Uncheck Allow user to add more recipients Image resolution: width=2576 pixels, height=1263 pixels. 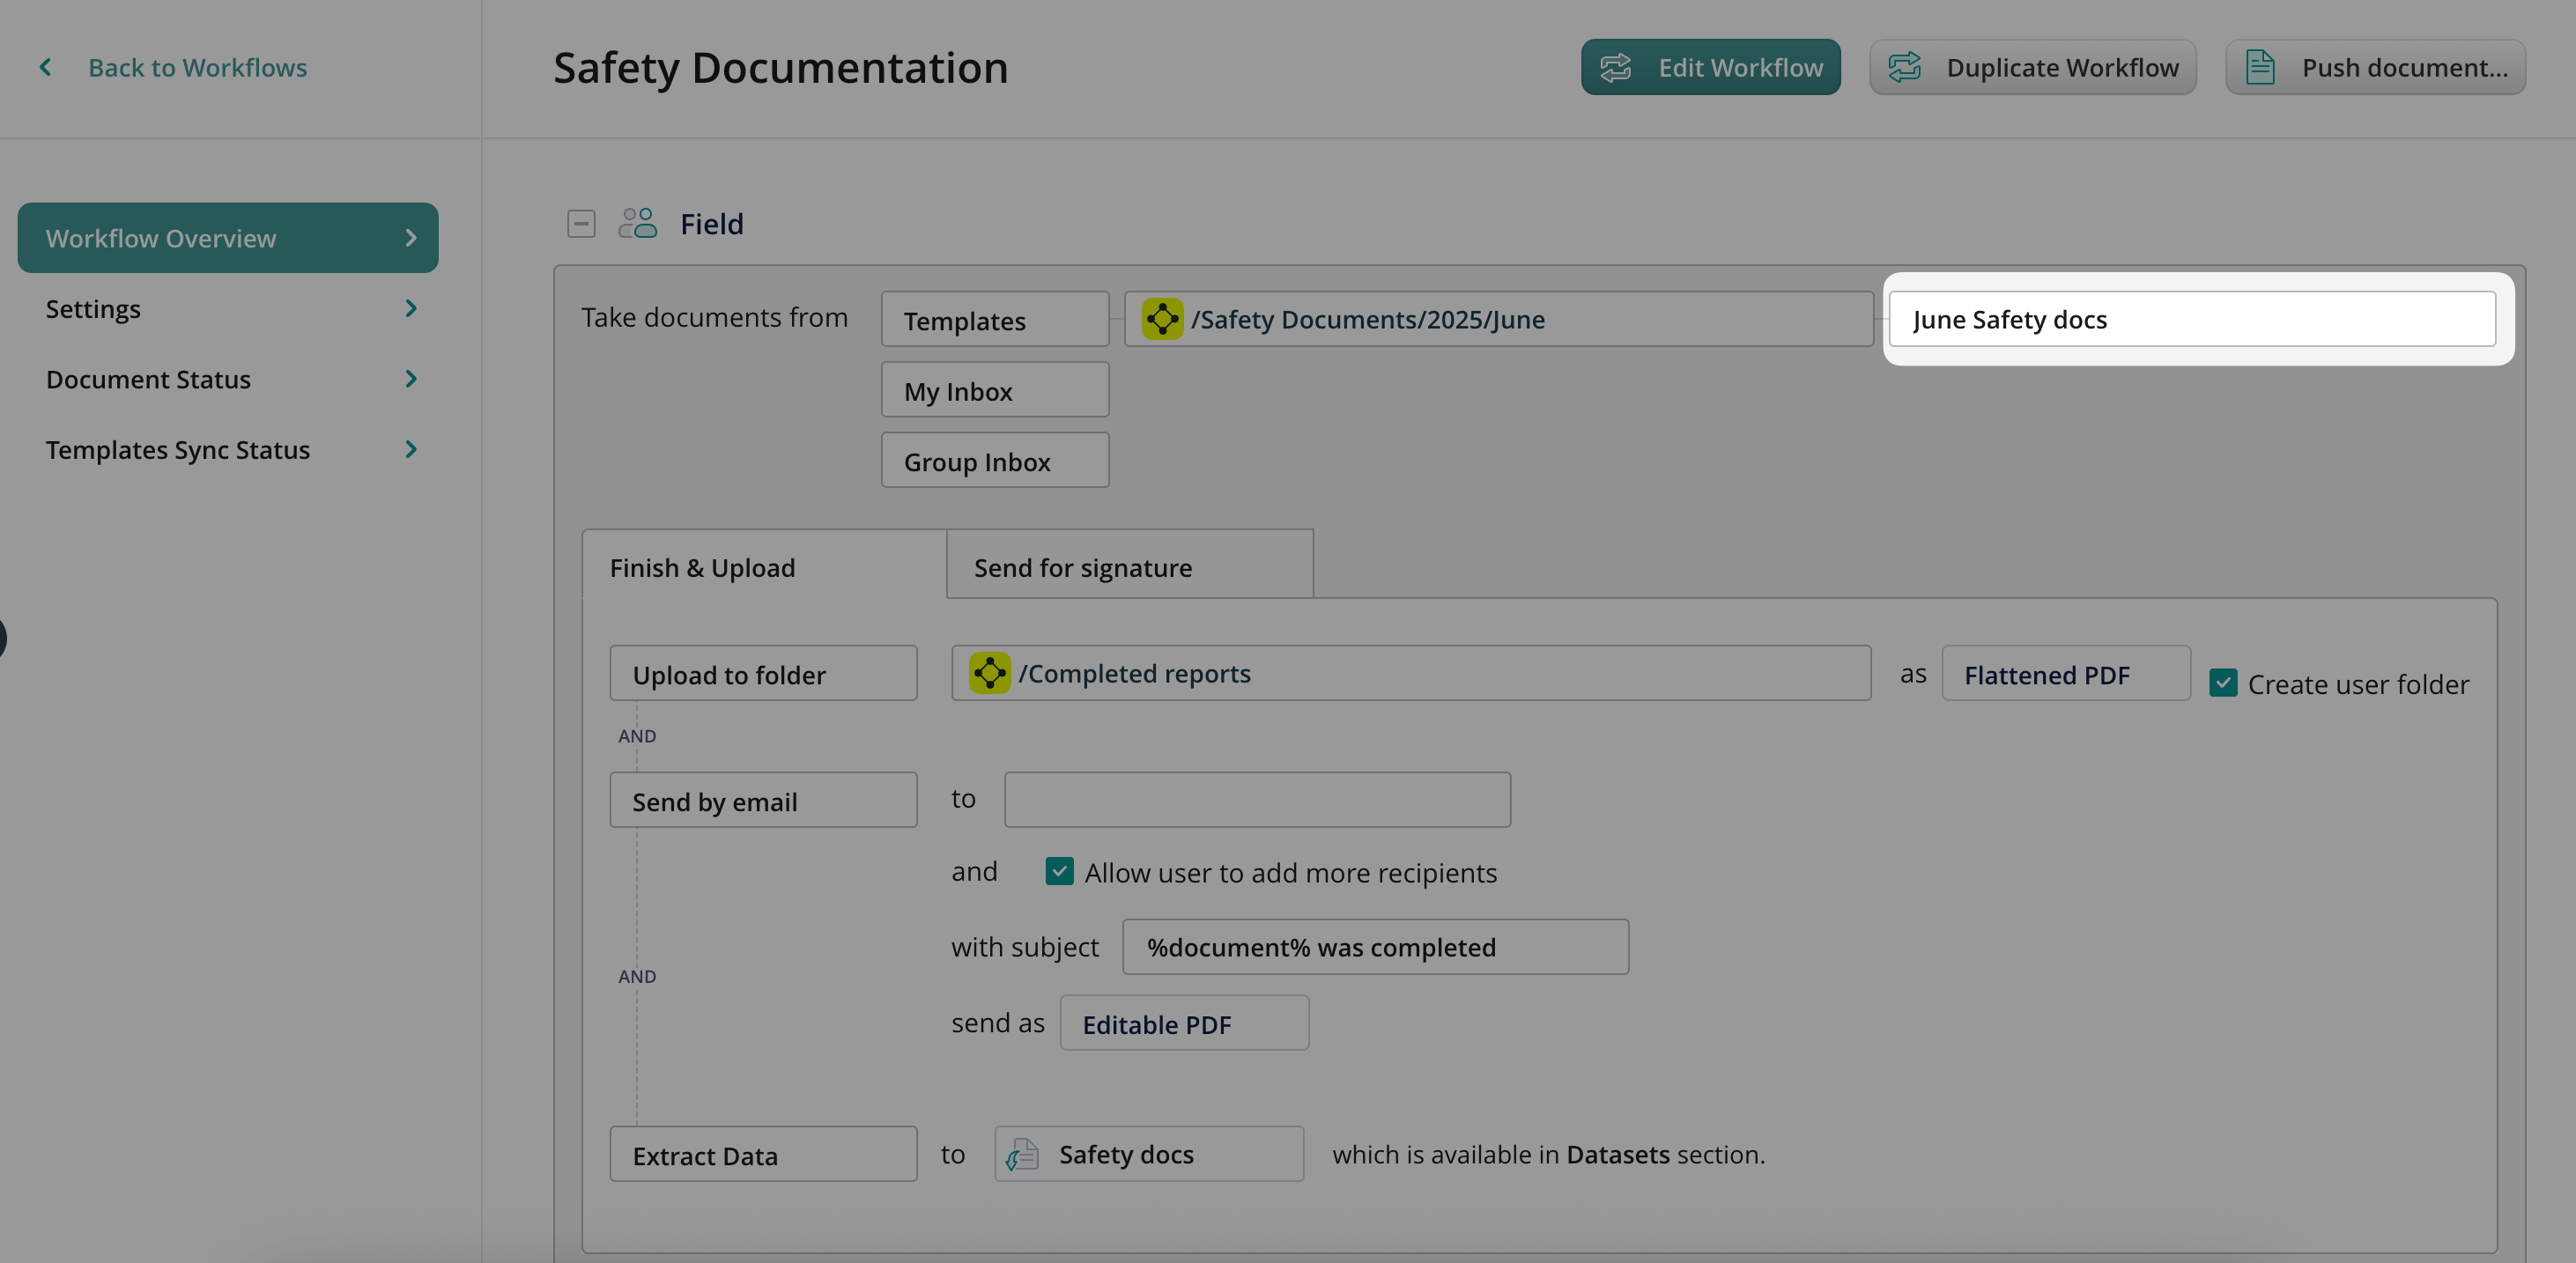1059,871
